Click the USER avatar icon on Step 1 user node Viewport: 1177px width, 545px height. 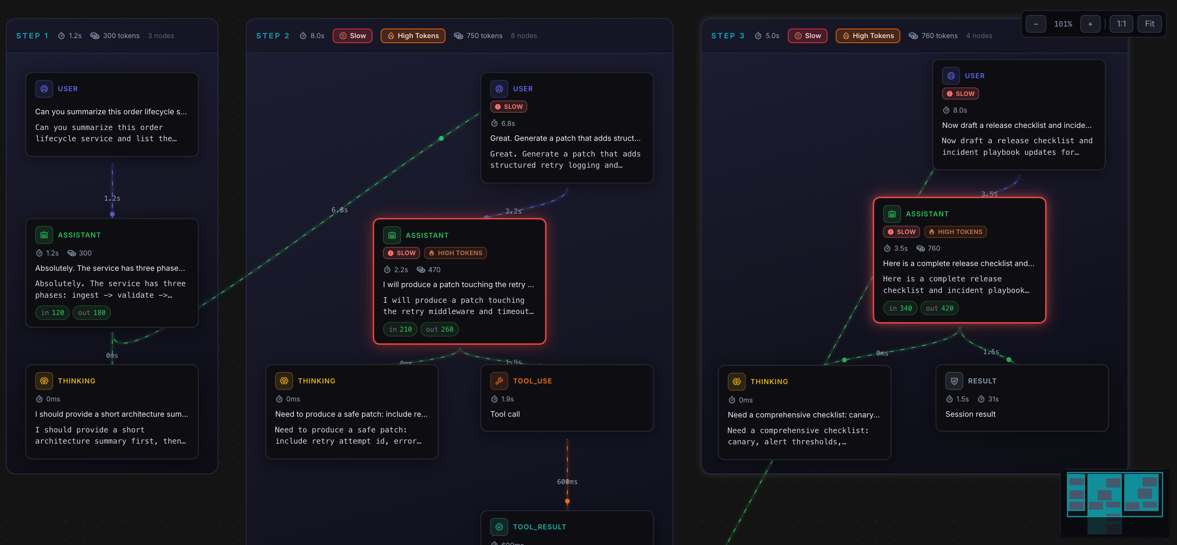[44, 89]
